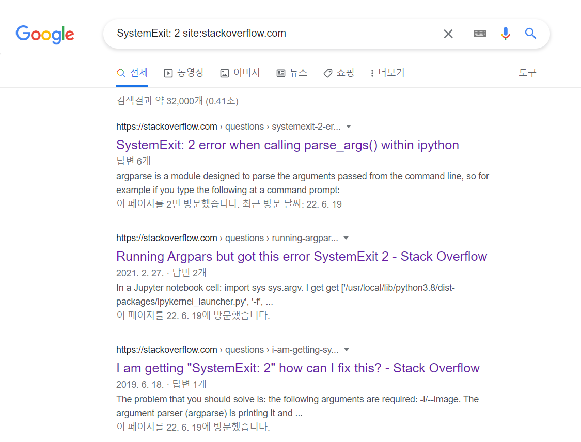This screenshot has width=581, height=442.
Task: Click inside the search query text field
Action: (274, 34)
